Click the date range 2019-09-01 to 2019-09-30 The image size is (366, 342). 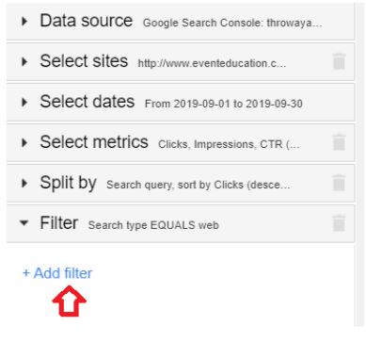224,104
